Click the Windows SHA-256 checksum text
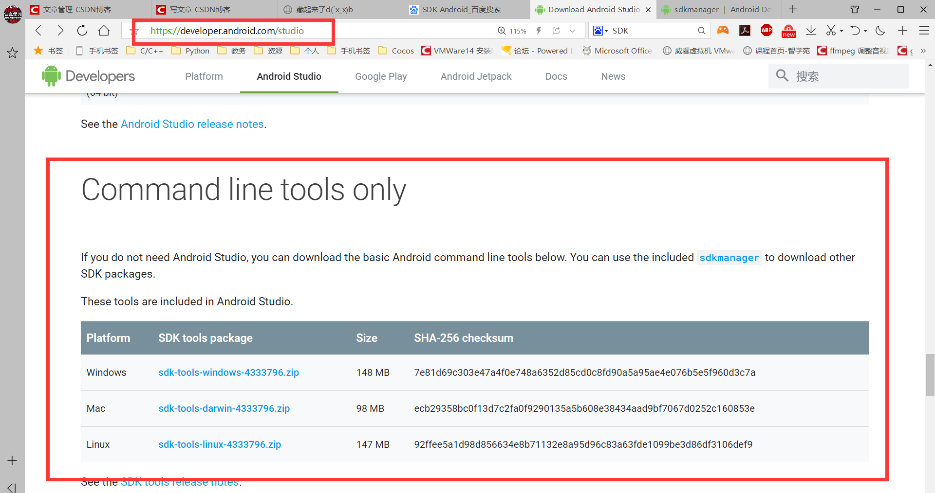935x493 pixels. 584,372
